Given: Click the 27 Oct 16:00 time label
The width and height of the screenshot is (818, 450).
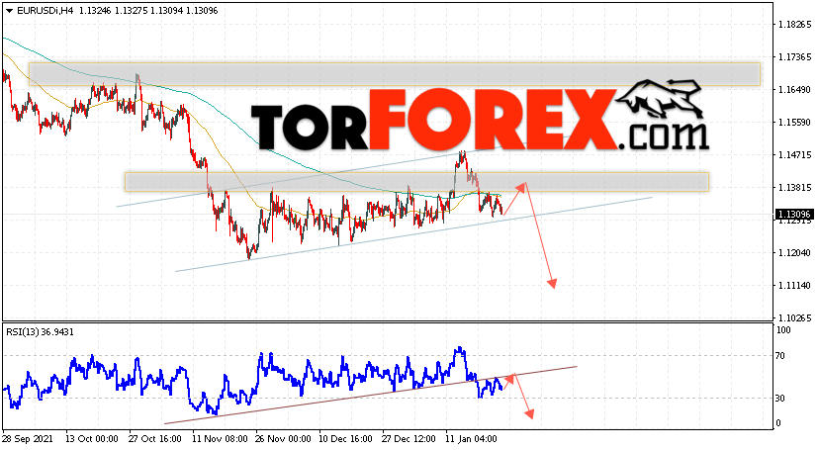Looking at the screenshot, I should (x=155, y=439).
